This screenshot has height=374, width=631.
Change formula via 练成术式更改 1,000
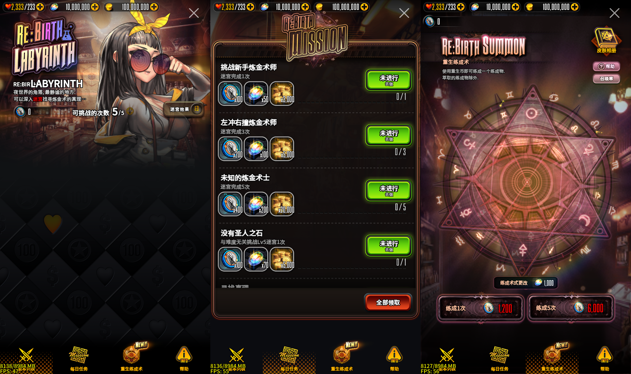coord(526,283)
